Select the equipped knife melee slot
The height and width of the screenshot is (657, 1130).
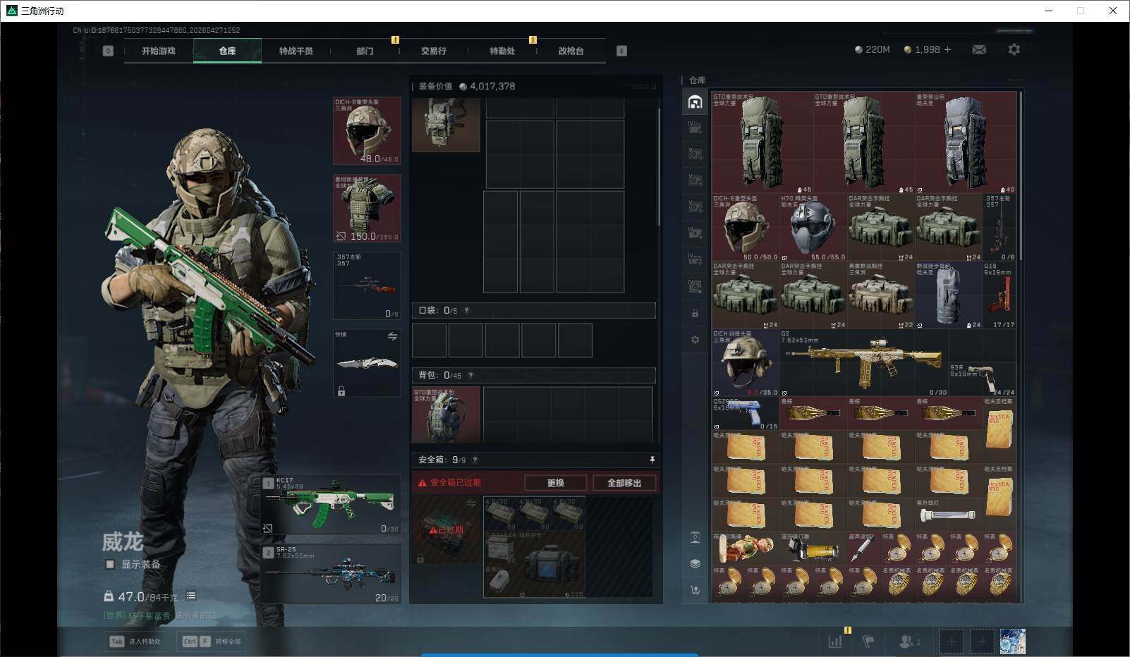tap(367, 363)
